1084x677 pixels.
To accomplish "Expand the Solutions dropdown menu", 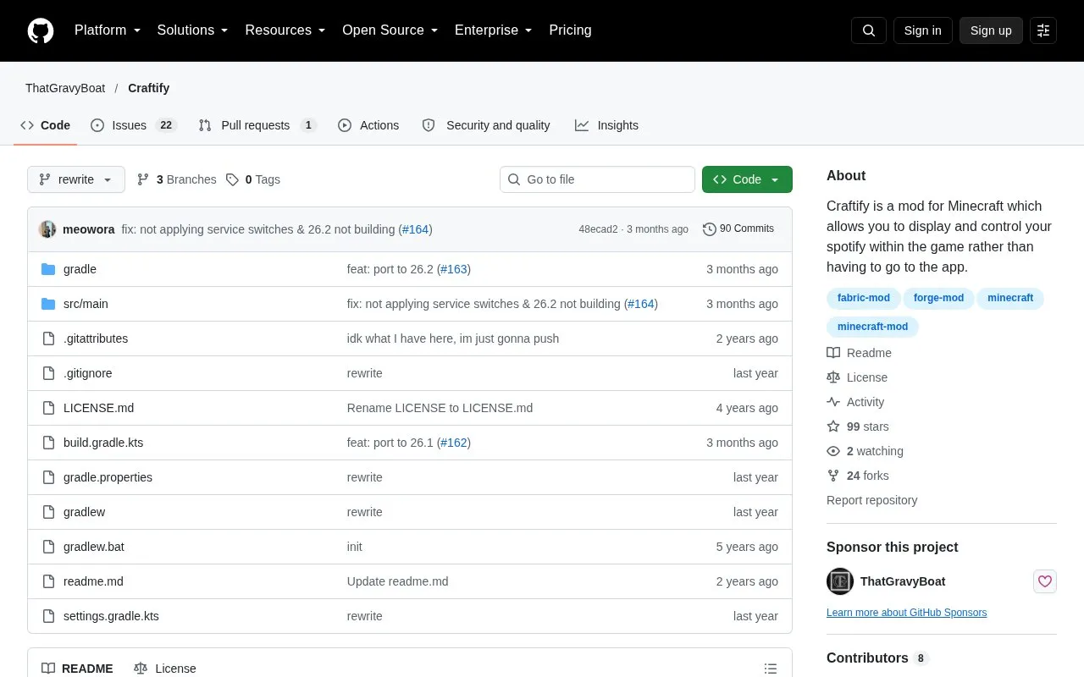I will [x=193, y=30].
